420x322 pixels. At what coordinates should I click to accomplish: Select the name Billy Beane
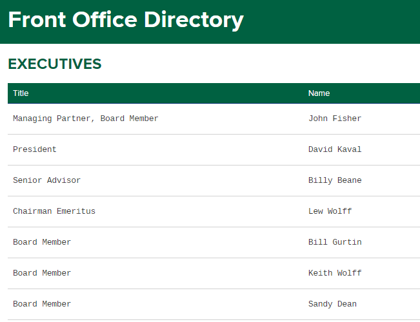point(335,180)
